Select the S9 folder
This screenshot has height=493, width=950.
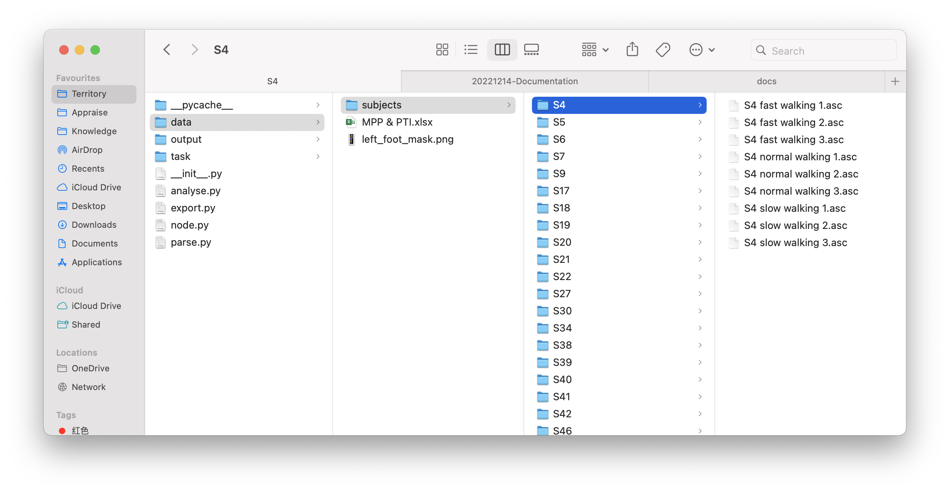pos(619,174)
